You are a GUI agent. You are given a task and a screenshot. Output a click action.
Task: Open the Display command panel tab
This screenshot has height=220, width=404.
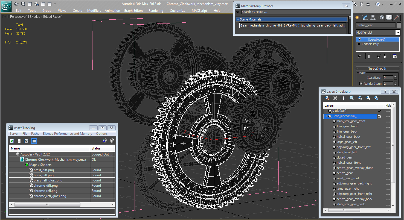click(389, 17)
